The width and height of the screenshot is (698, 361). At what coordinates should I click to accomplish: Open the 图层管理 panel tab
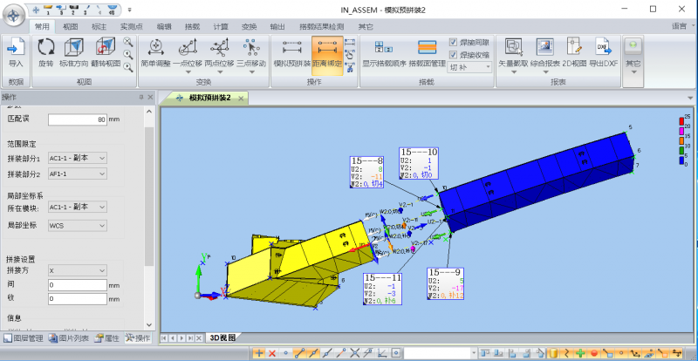[x=24, y=338]
